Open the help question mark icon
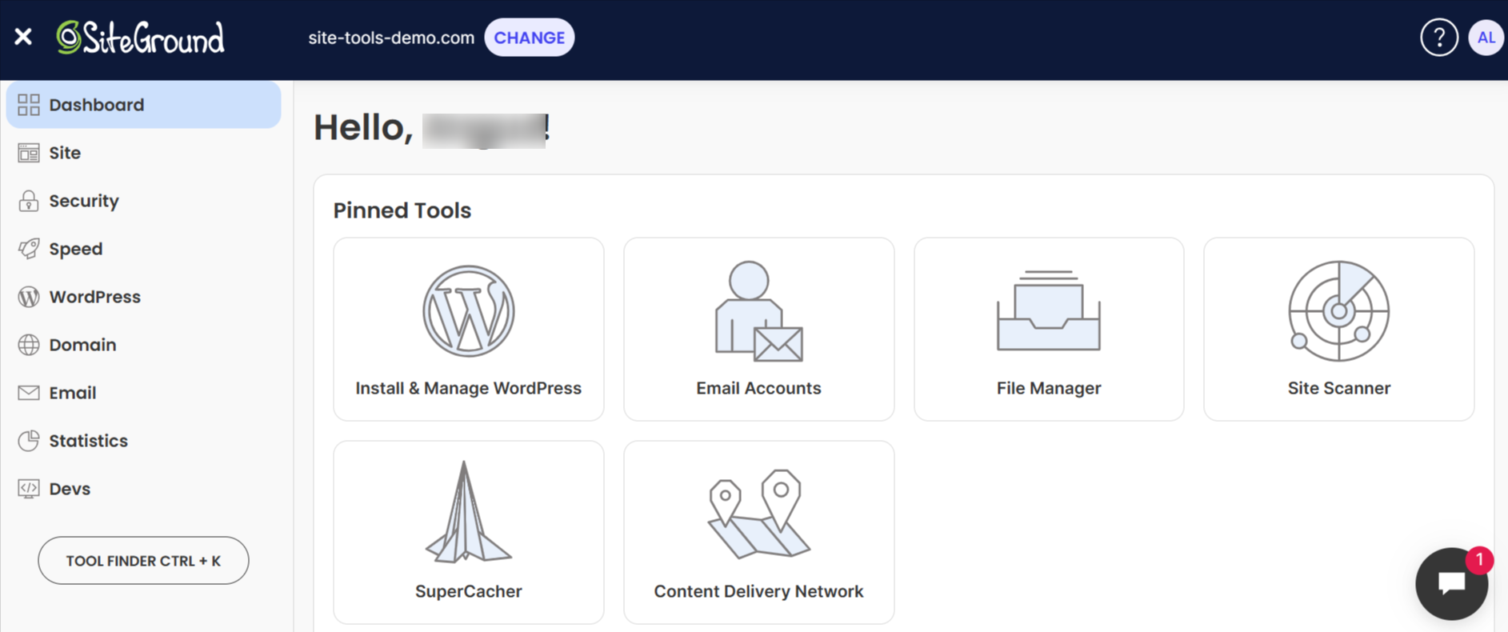Screen dimensions: 1508x632 click(x=1438, y=38)
